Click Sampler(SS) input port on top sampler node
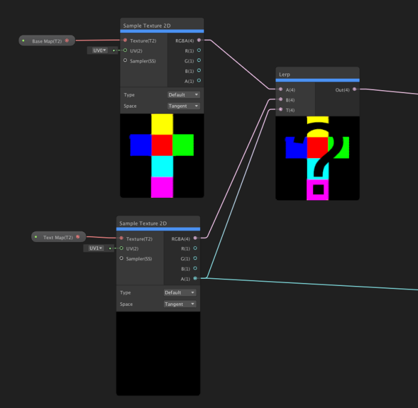The width and height of the screenshot is (418, 408). [x=125, y=61]
